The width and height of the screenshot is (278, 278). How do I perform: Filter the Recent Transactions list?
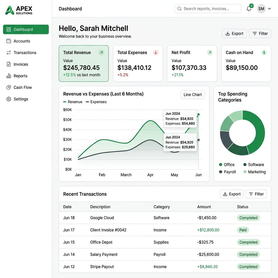256,194
